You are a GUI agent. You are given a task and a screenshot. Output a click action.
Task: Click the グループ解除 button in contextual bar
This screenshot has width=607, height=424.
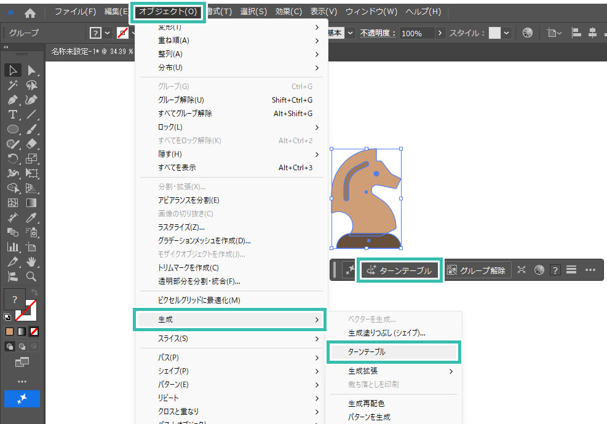(477, 270)
